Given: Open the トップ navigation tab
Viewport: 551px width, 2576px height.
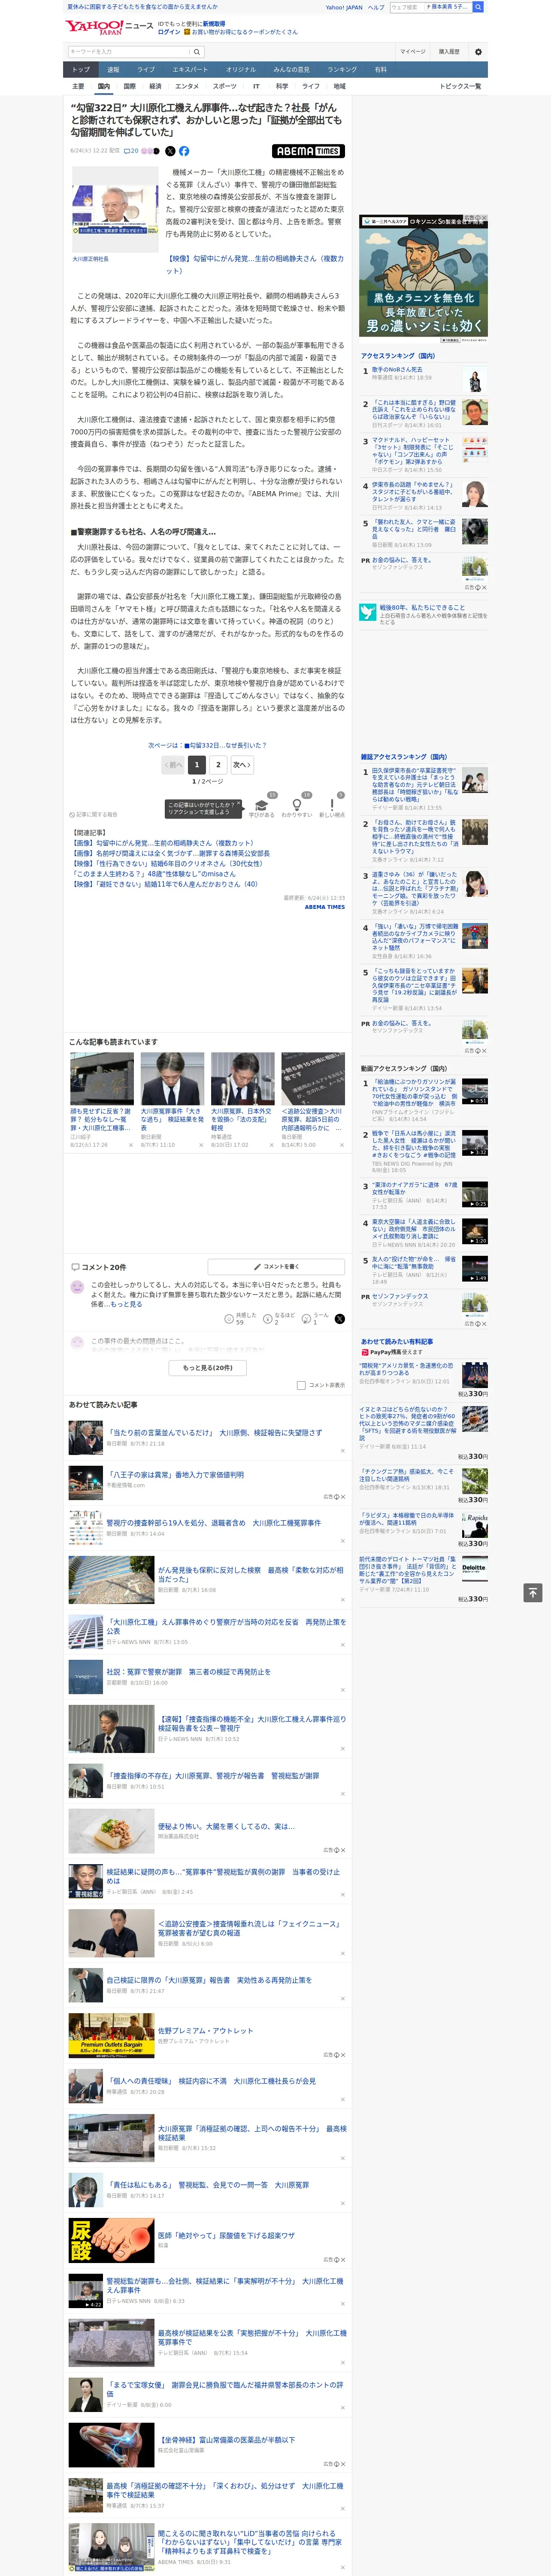Looking at the screenshot, I should point(81,70).
